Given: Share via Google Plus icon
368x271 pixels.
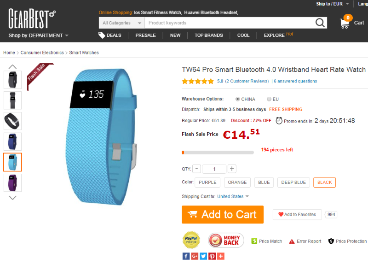Looking at the screenshot, I should (195, 256).
